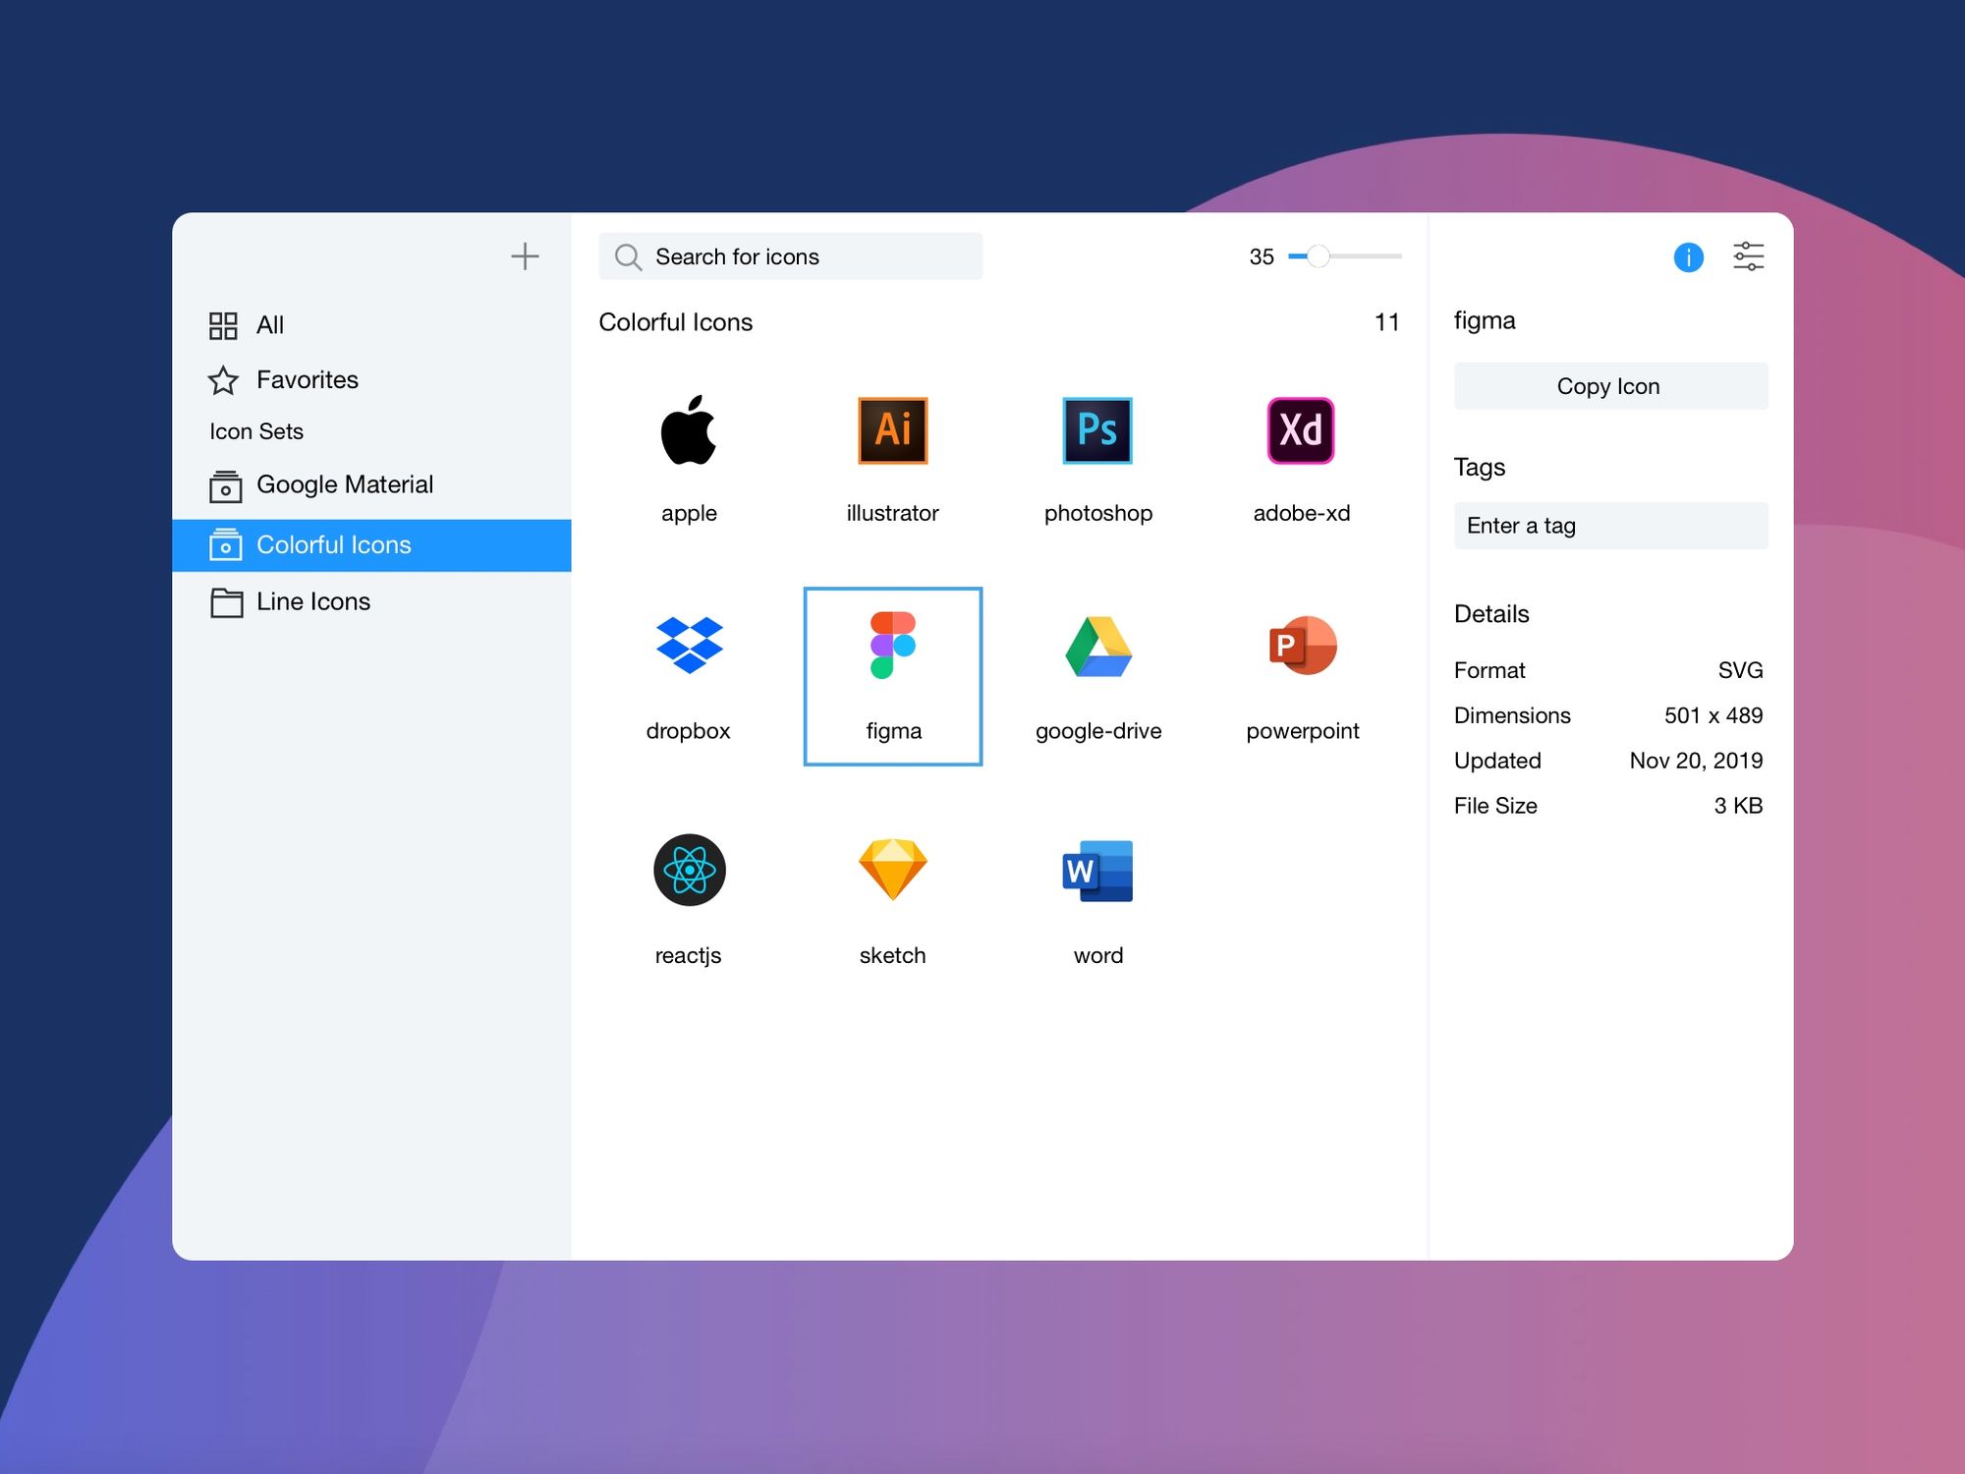Open the Google Material icon set

point(345,484)
